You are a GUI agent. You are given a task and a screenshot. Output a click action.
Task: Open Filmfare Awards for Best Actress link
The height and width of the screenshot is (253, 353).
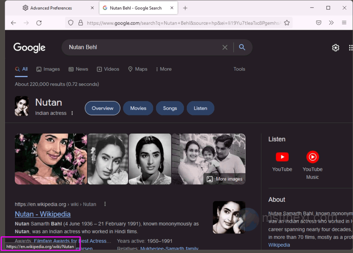click(73, 241)
